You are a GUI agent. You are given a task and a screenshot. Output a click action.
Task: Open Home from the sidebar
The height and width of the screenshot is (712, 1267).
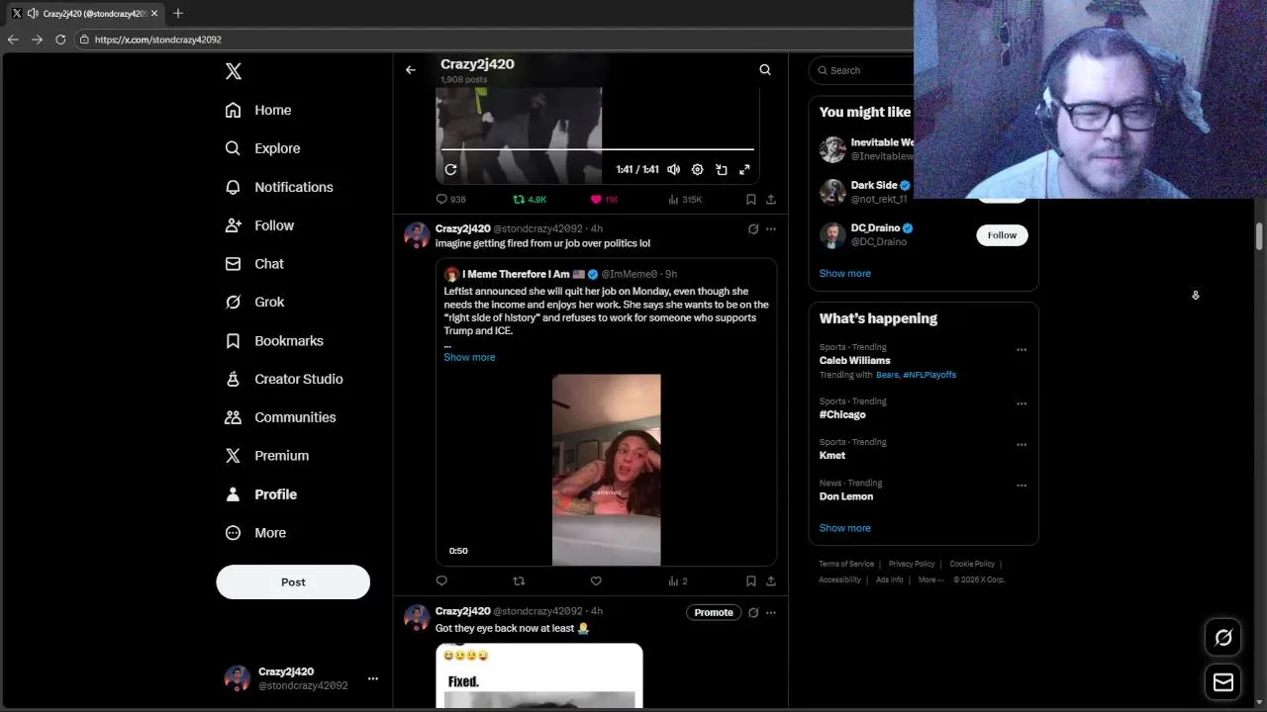[258, 110]
